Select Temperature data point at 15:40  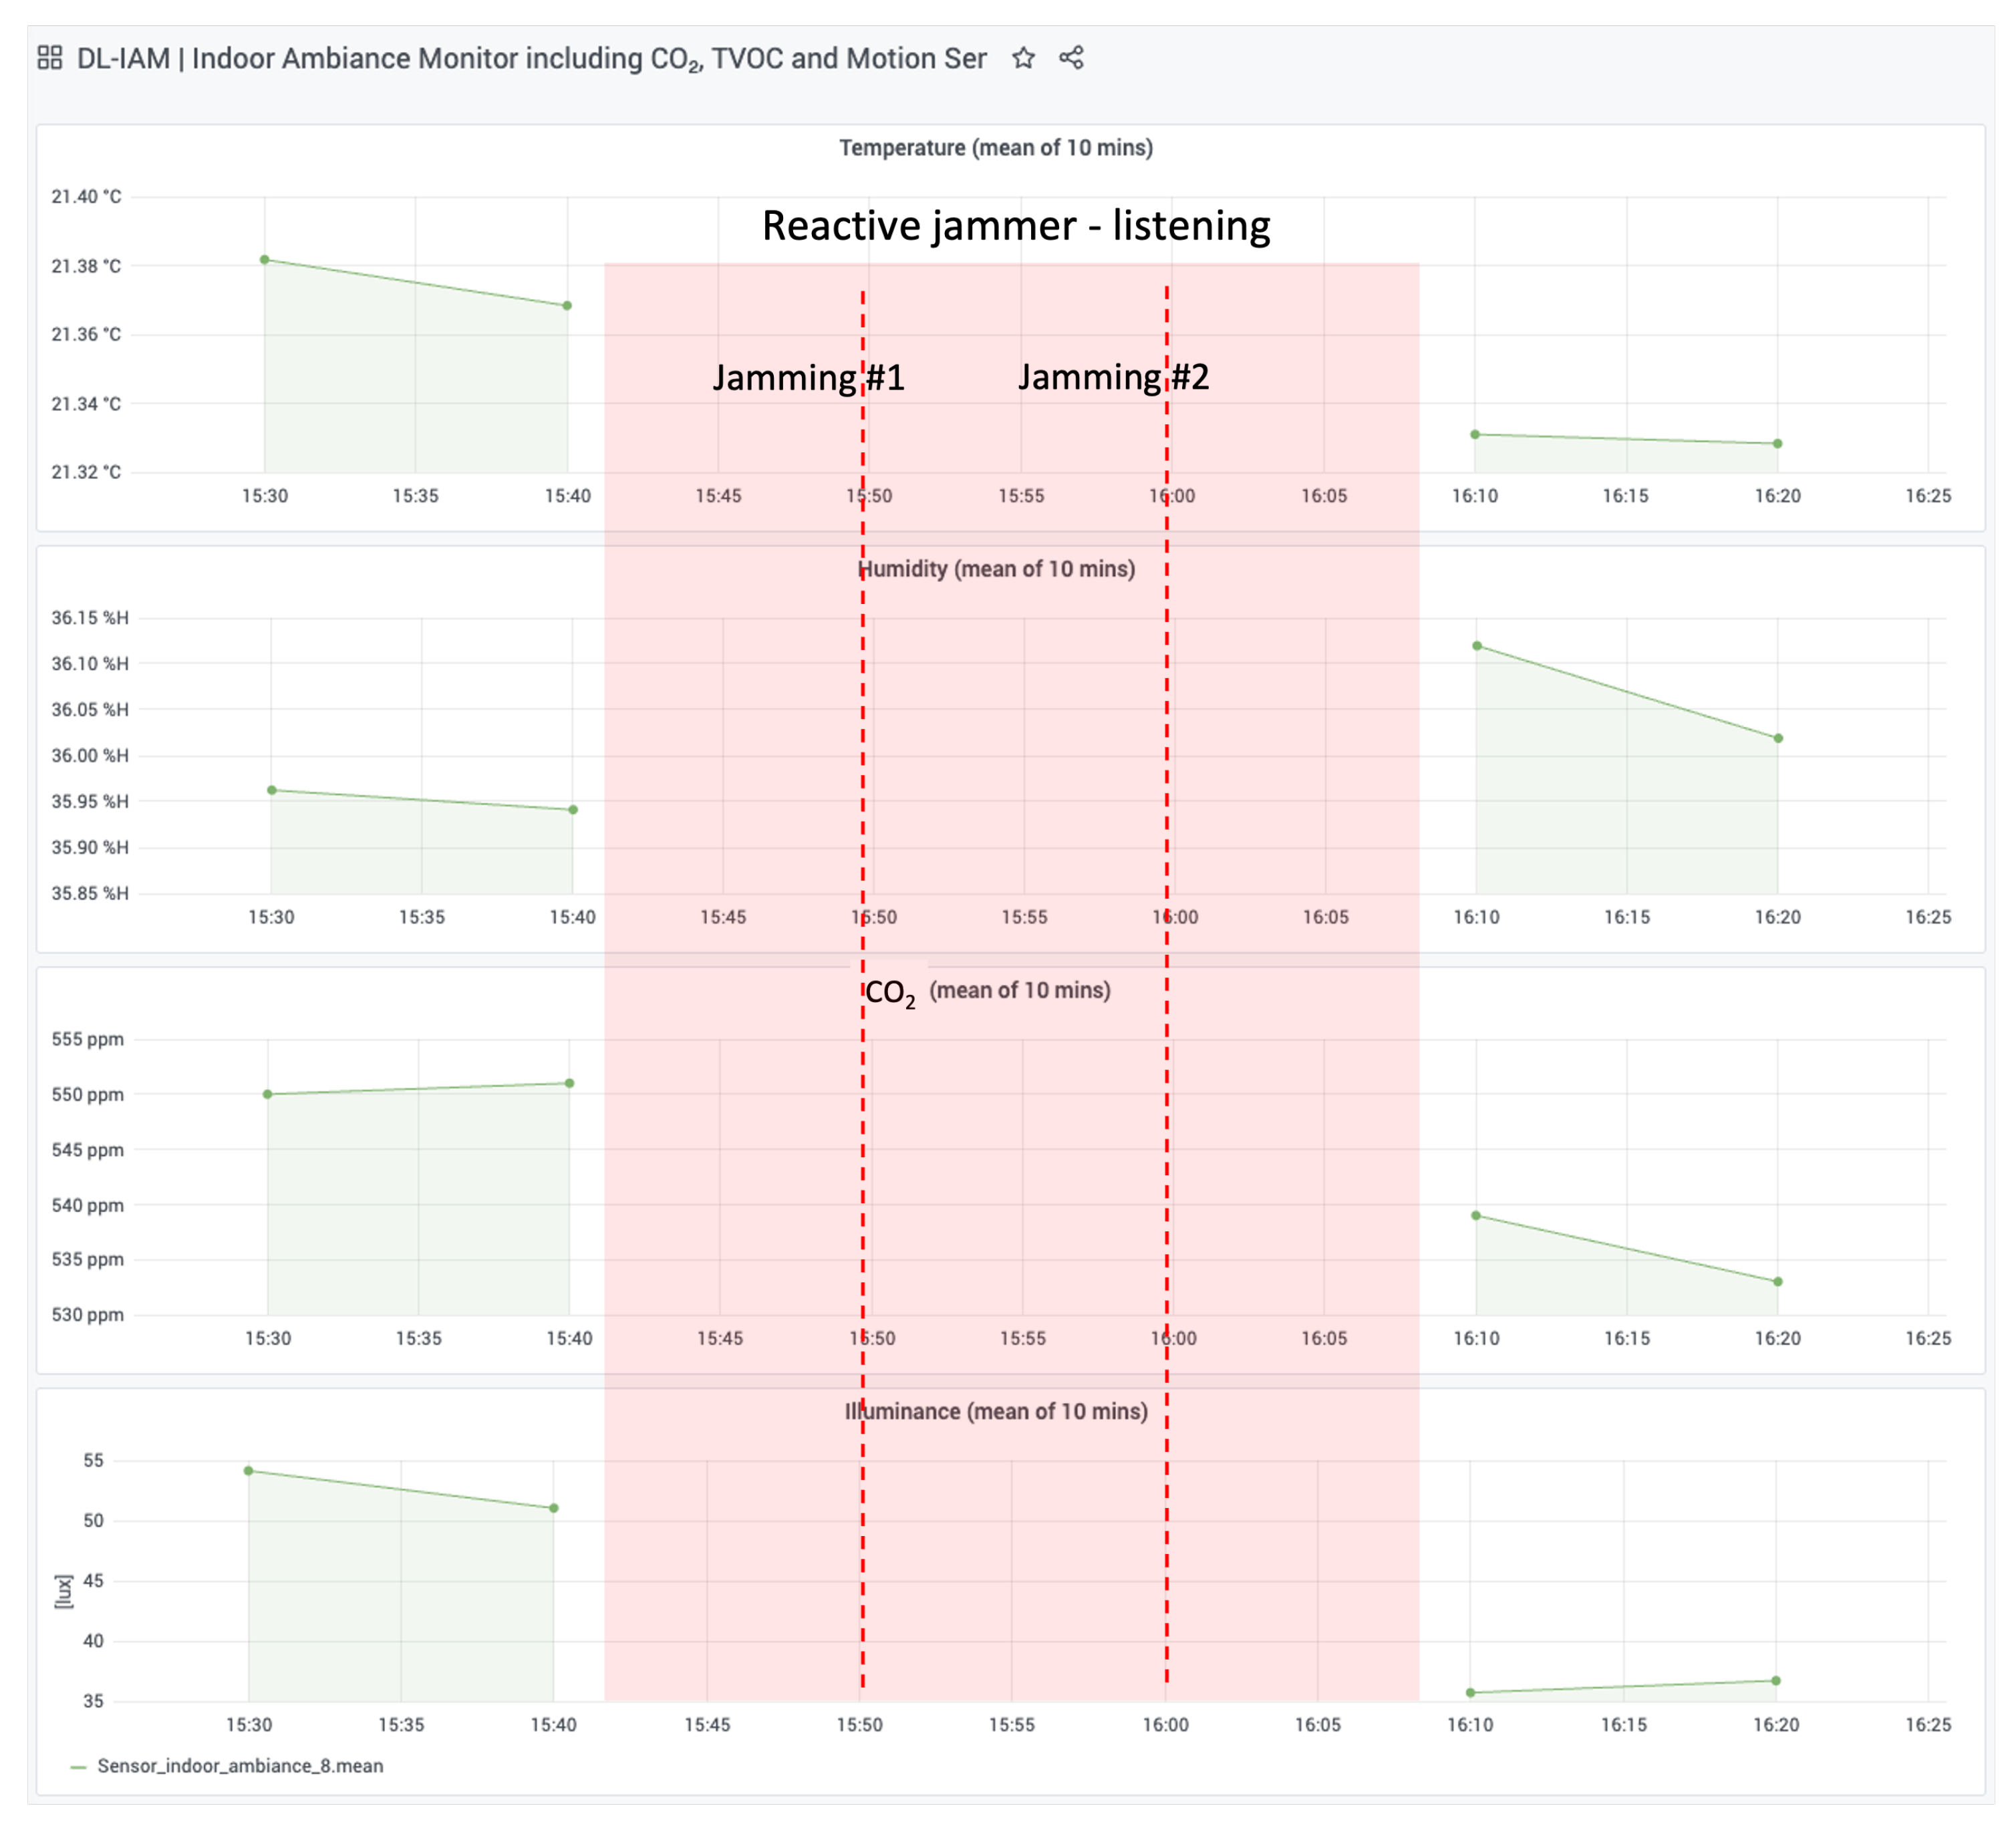point(567,306)
